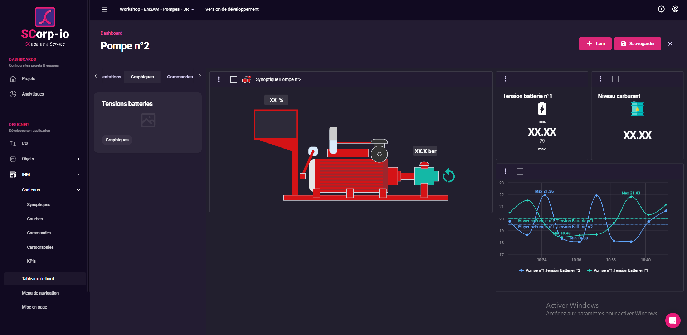Viewport: 687px width, 335px height.
Task: Open three-dot menu of Synoptique Pompe n°2 widget
Action: click(219, 79)
